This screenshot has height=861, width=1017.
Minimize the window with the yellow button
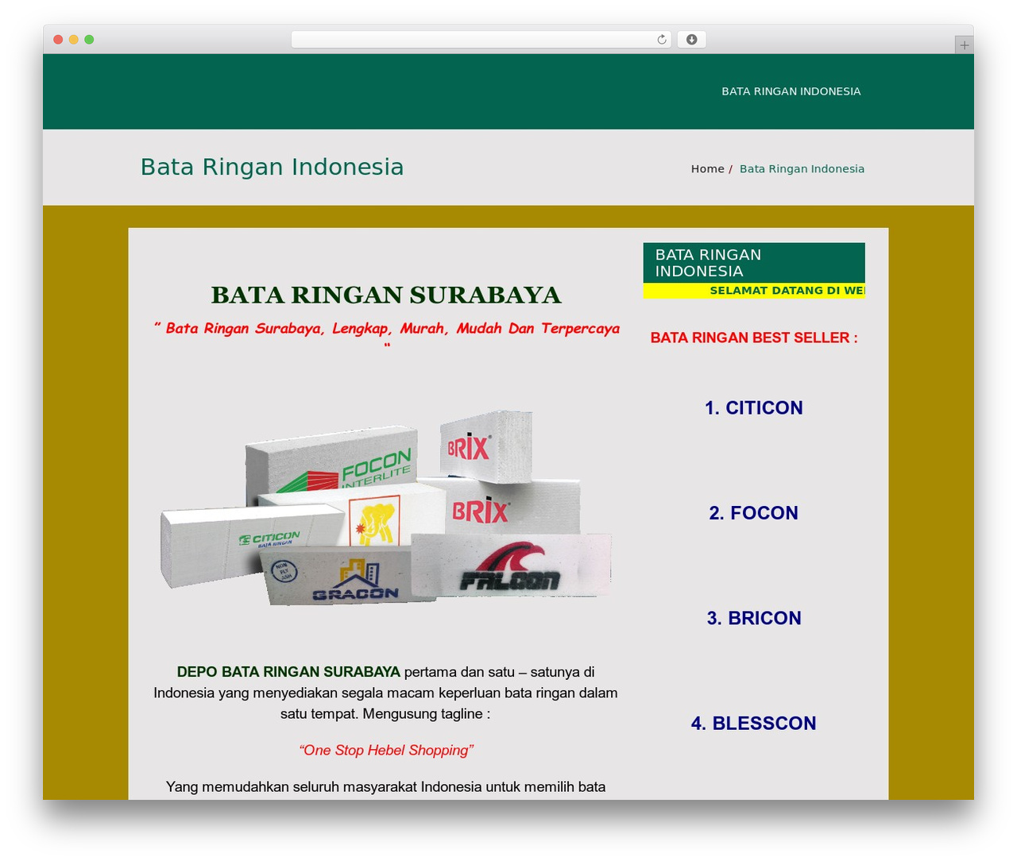click(73, 40)
